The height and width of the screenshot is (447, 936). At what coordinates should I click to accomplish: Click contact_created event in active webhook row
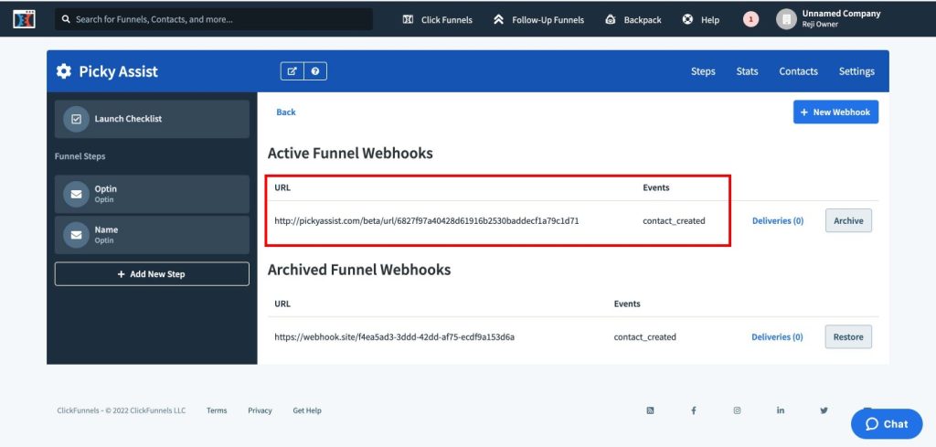[x=674, y=221]
